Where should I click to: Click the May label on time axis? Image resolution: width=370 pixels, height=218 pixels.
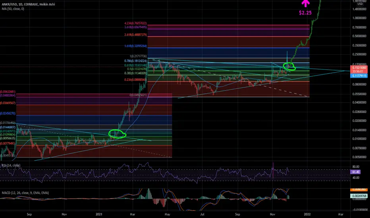pos(167,214)
